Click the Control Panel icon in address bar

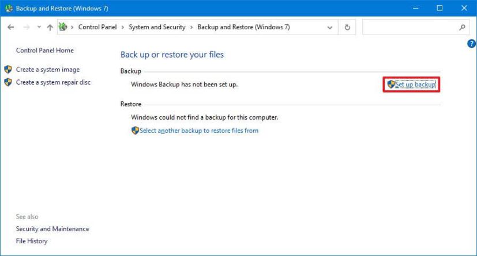(x=63, y=27)
